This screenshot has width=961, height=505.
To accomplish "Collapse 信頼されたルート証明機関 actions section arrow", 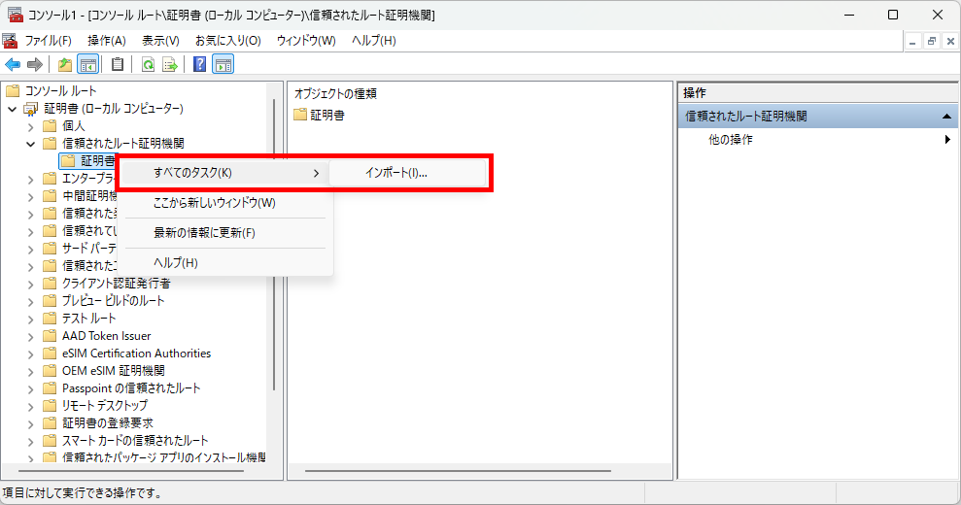I will (946, 117).
